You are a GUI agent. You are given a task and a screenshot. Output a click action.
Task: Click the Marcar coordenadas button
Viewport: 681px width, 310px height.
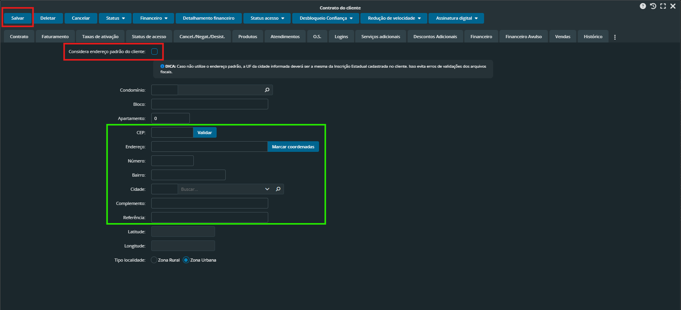(x=293, y=147)
